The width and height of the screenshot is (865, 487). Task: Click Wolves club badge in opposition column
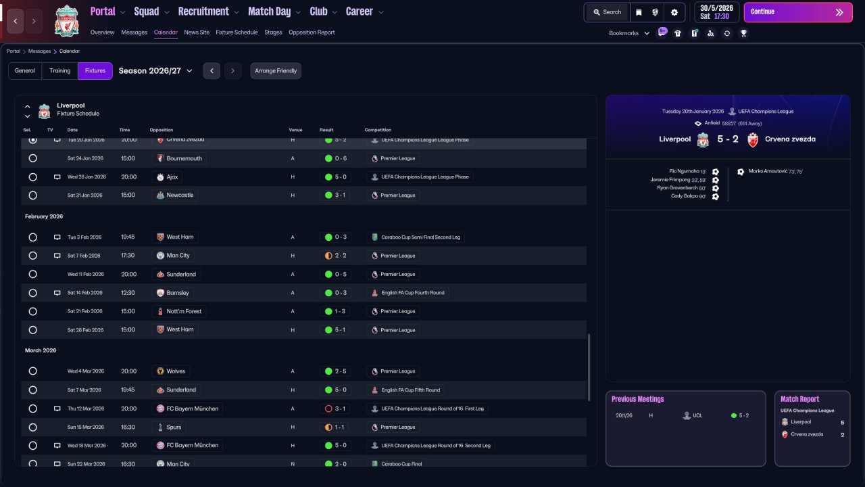pos(160,371)
